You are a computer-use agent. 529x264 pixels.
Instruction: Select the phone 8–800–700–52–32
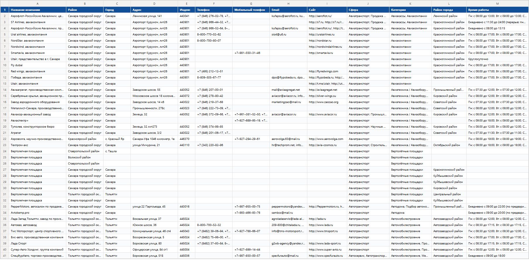click(214, 225)
